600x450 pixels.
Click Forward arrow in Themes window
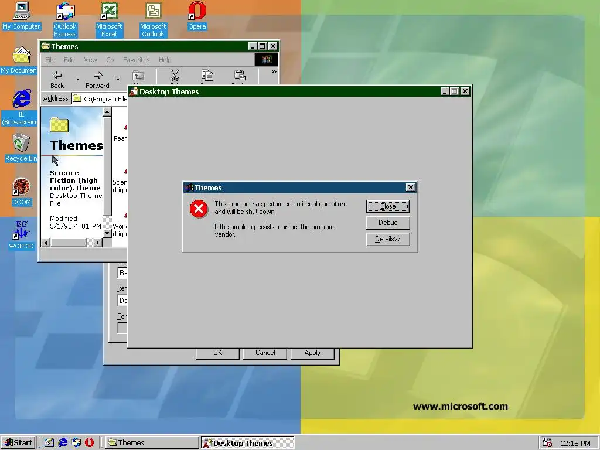click(98, 80)
